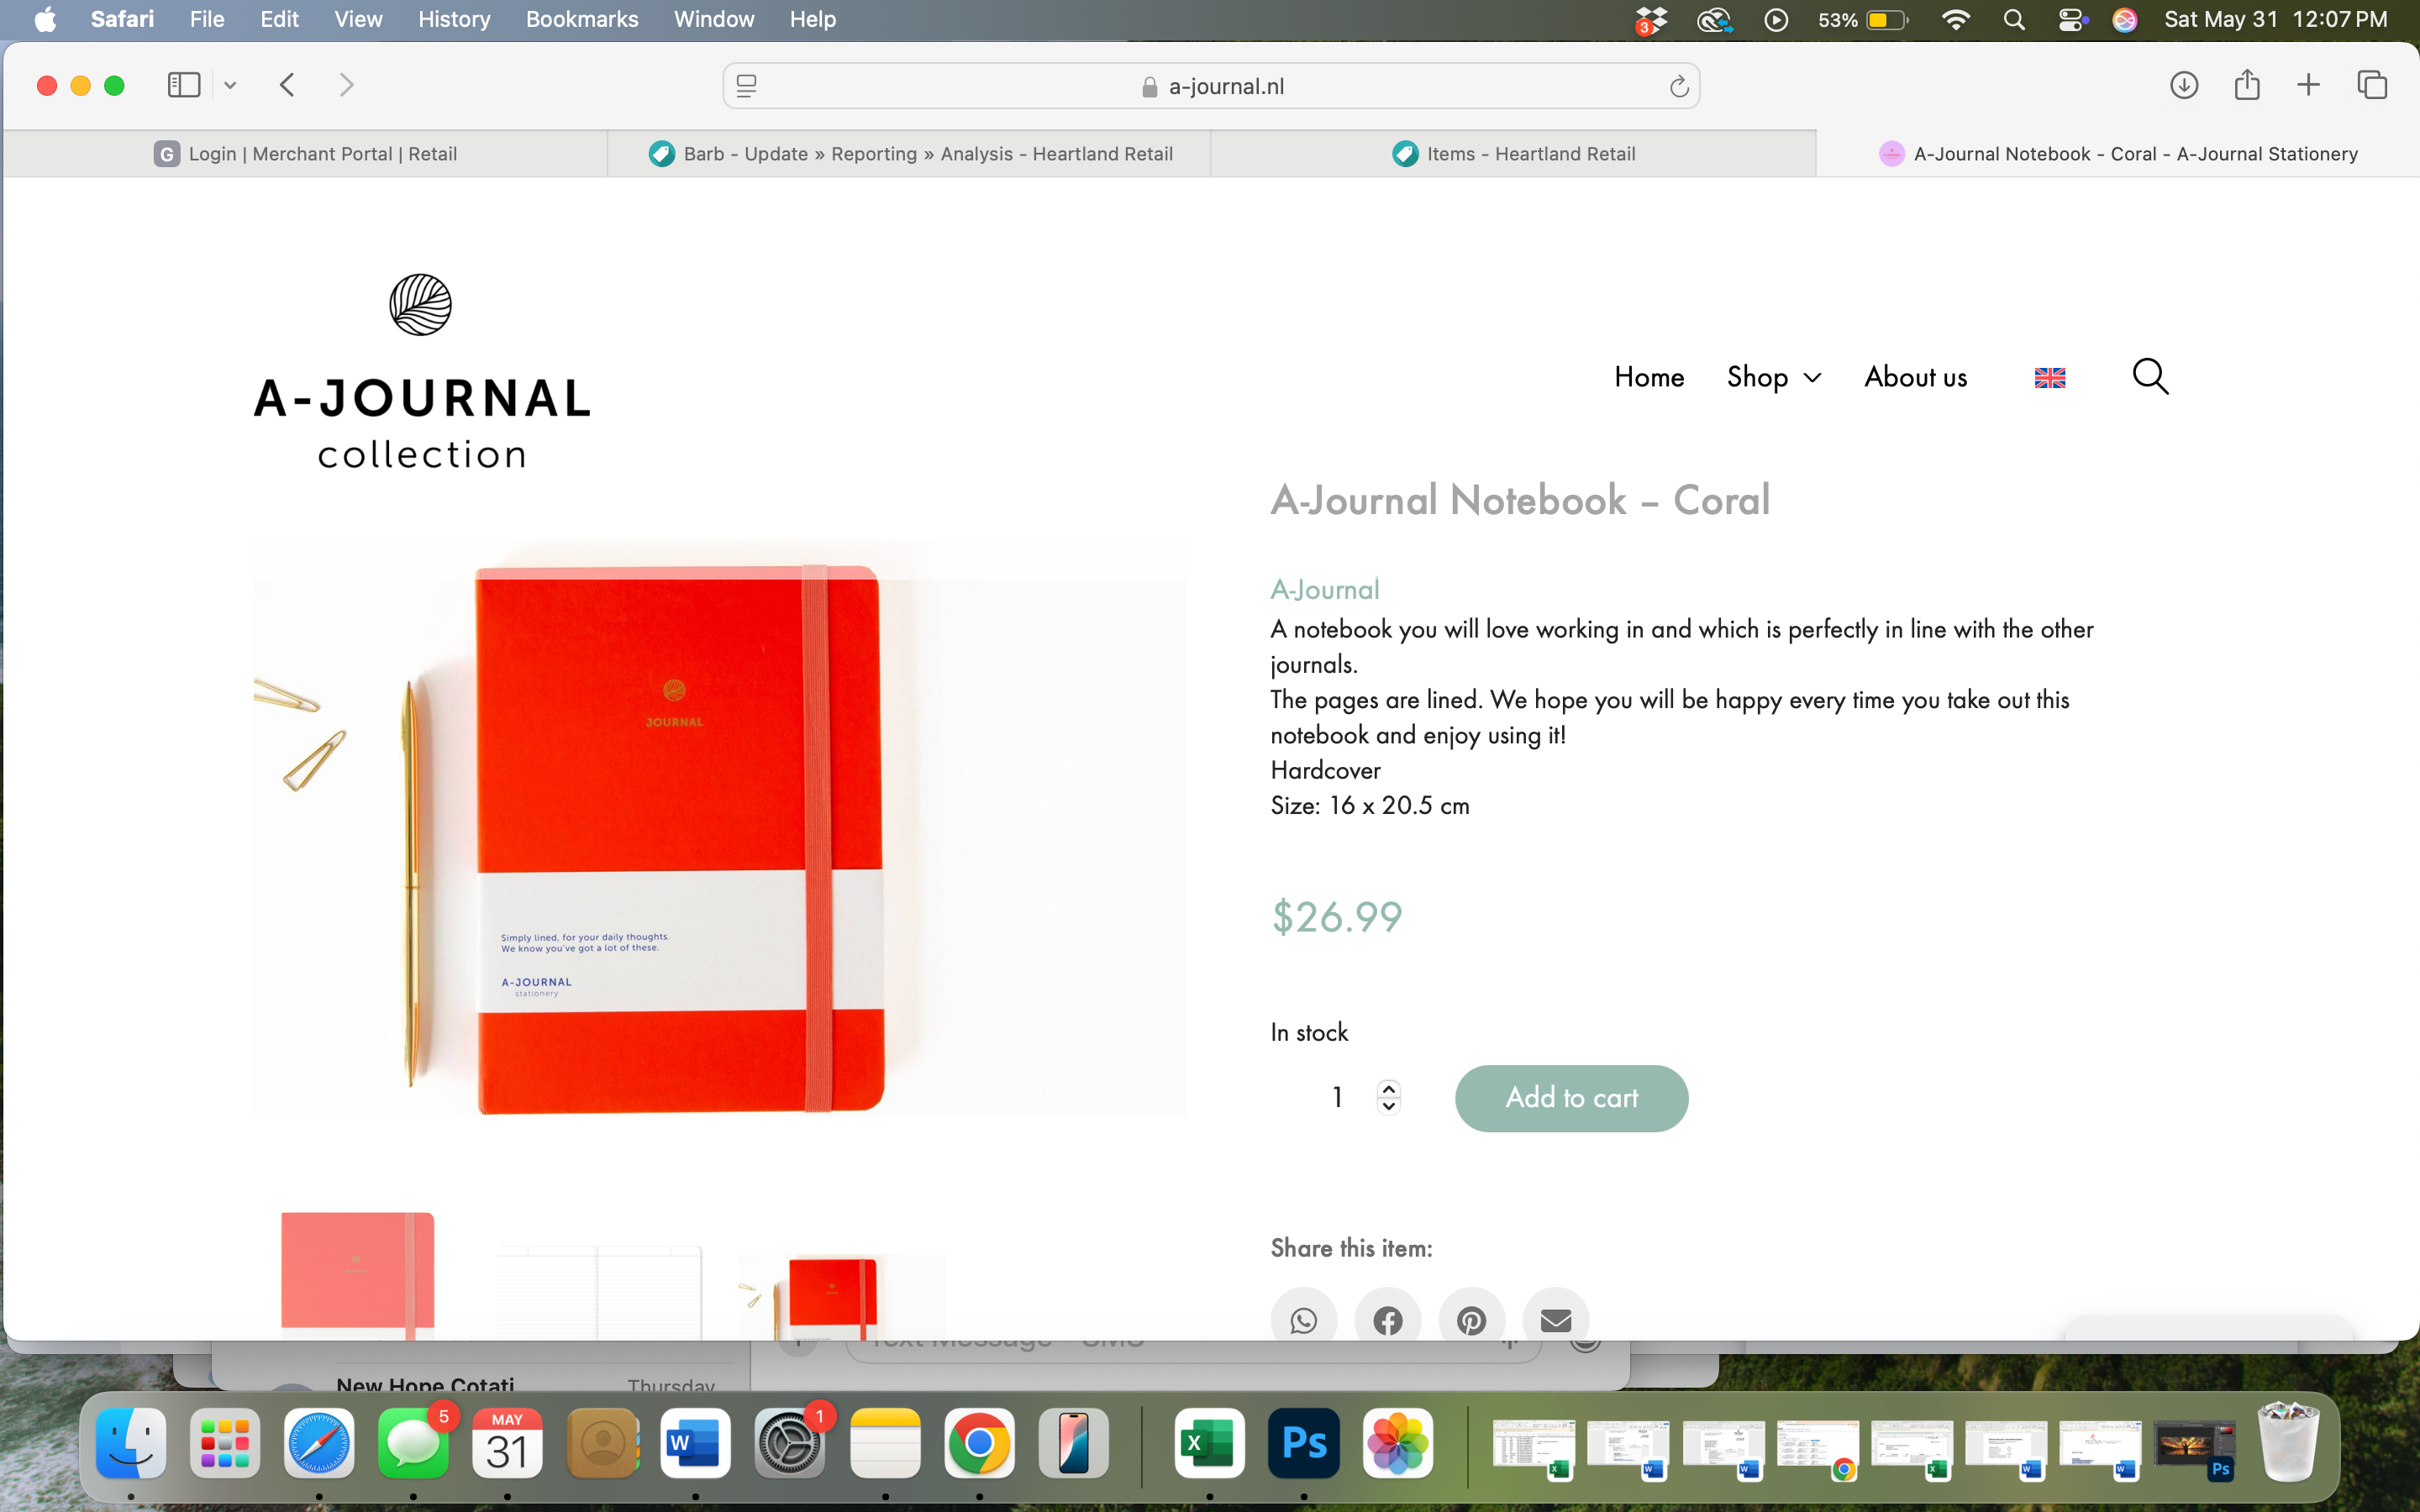Switch language with UK flag
Viewport: 2420px width, 1512px height.
click(2049, 378)
